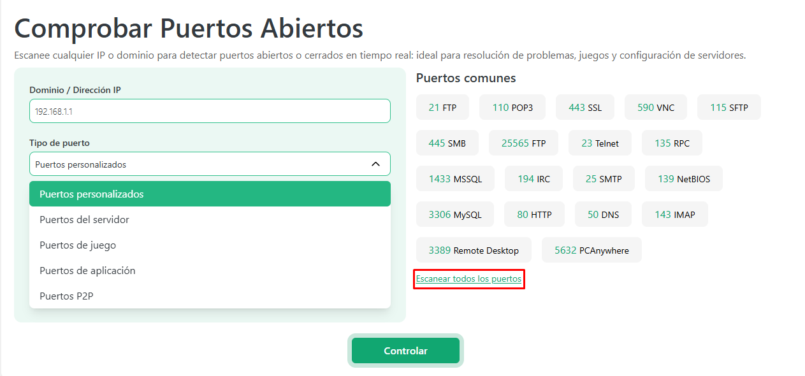The image size is (805, 376).
Task: Select the 23 Telnet port chip
Action: point(600,143)
